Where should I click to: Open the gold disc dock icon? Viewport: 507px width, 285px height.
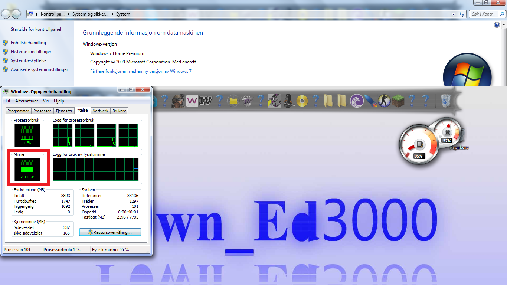coord(302,101)
